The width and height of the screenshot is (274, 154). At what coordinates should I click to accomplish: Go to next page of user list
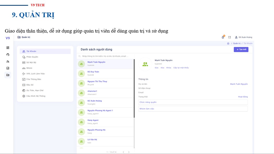(x=129, y=152)
